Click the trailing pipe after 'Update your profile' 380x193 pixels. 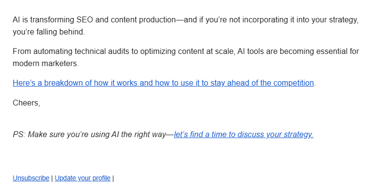(x=113, y=178)
